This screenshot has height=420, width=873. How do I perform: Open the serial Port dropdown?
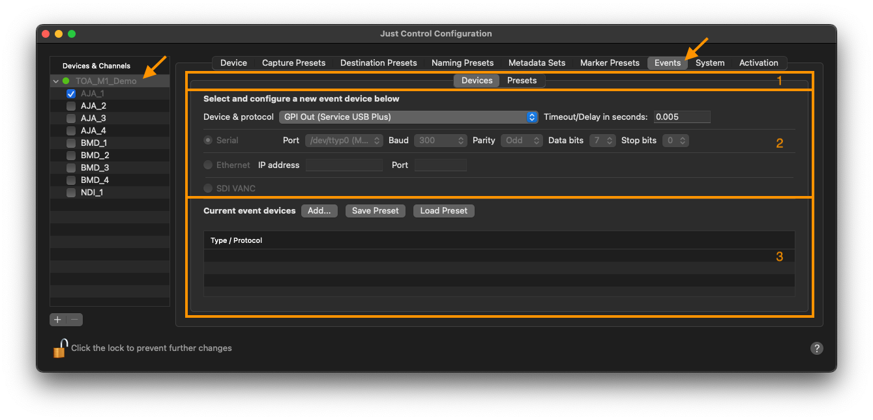coord(344,141)
